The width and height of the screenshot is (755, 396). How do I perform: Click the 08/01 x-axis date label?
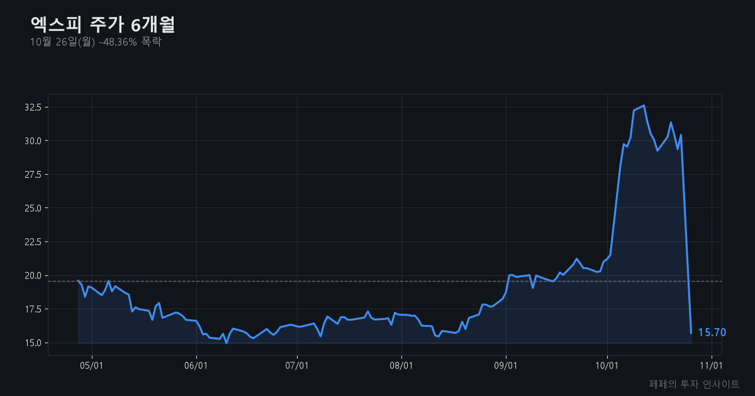[401, 365]
